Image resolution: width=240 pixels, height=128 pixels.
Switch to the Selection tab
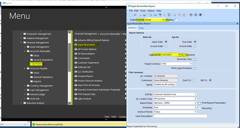pos(132,28)
